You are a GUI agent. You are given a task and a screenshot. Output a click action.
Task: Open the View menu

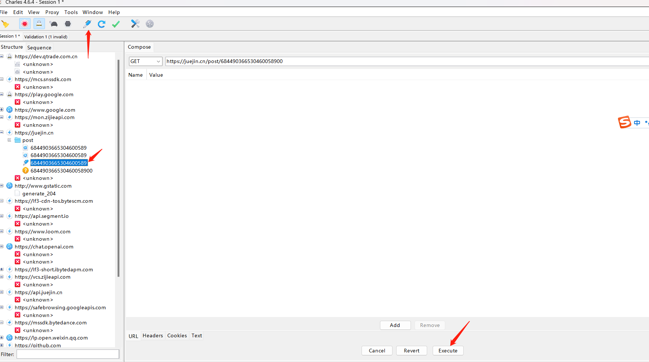34,12
